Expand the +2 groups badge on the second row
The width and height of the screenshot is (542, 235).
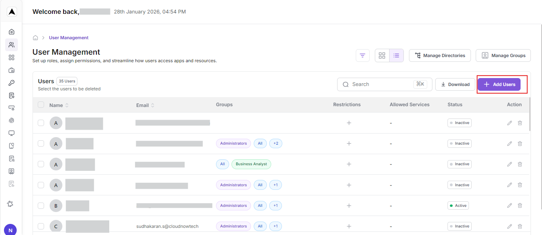276,143
